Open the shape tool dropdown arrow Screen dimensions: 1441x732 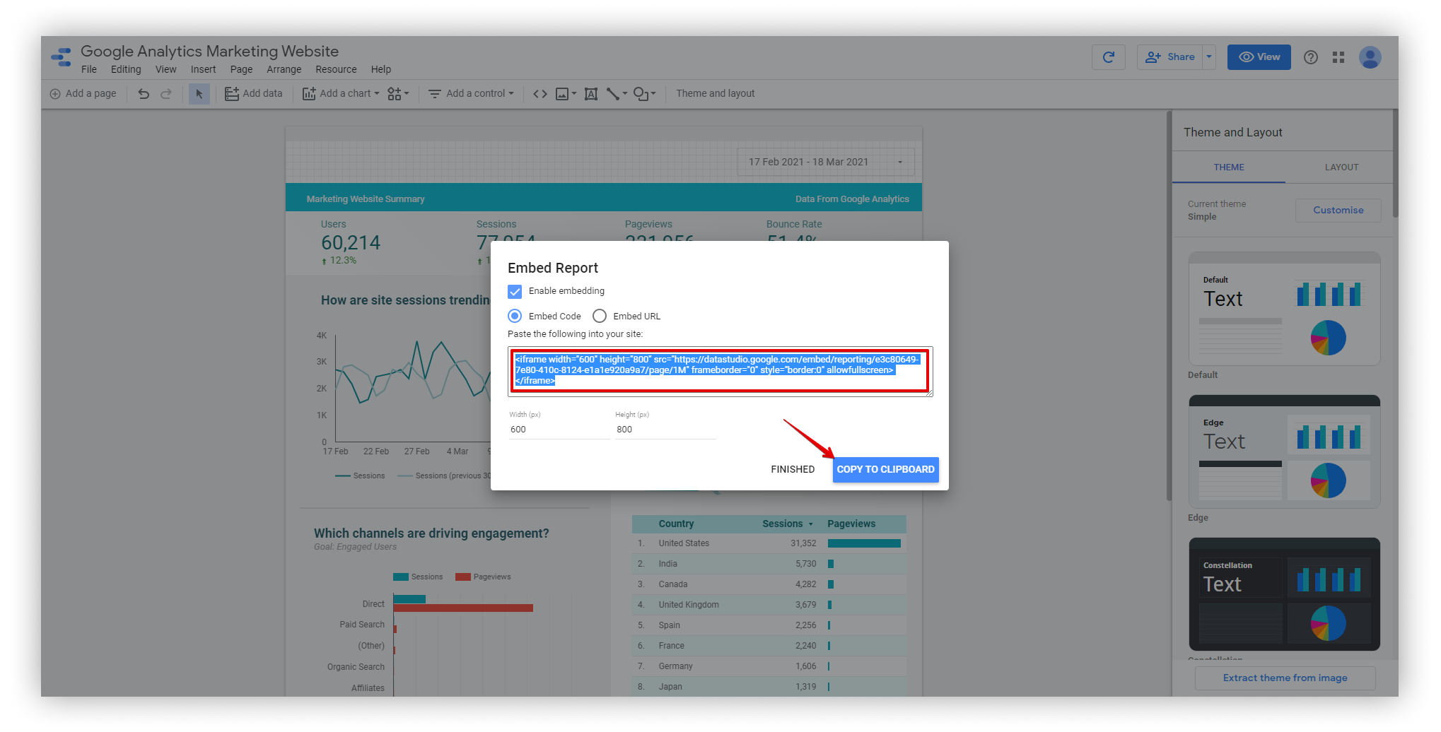pos(653,93)
